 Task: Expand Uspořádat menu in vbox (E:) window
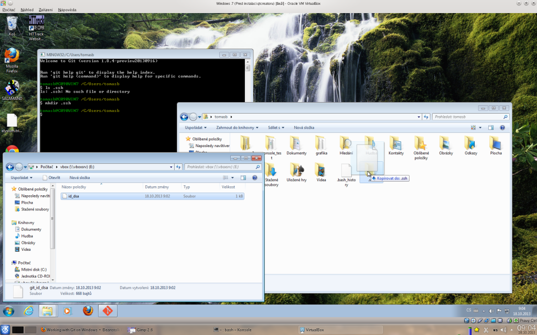point(21,178)
